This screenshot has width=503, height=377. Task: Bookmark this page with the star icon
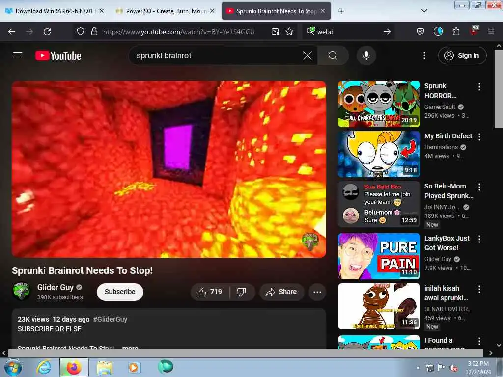tap(289, 31)
